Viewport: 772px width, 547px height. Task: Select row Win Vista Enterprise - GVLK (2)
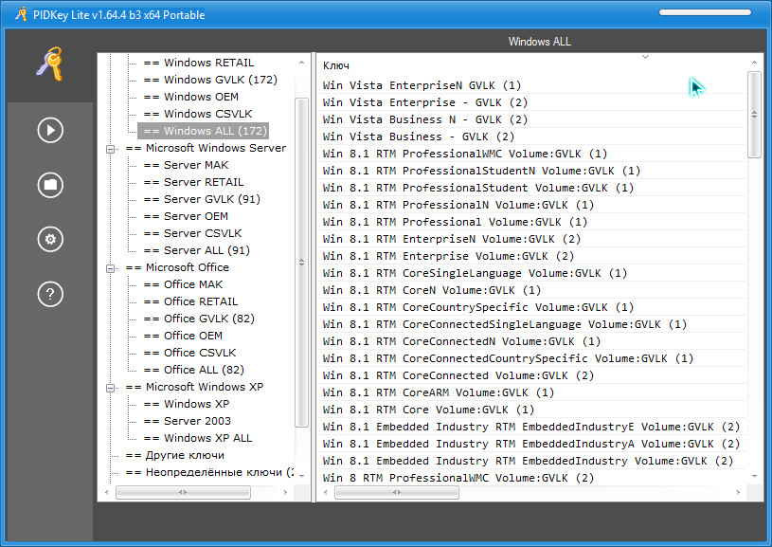[x=531, y=102]
